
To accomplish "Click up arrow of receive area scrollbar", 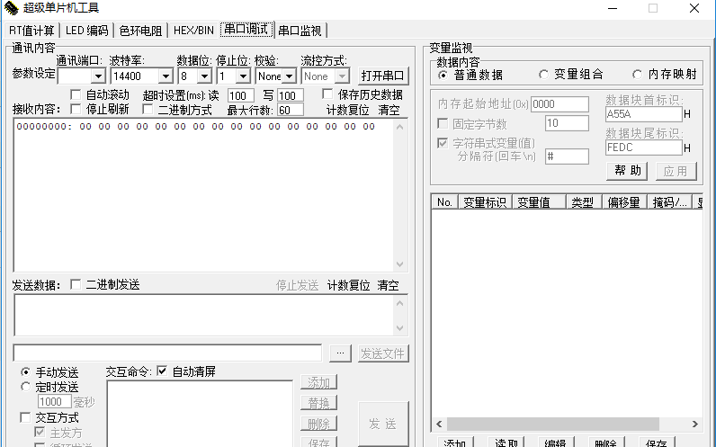I will pyautogui.click(x=401, y=126).
